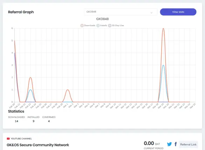Click the Downloads legend color swatch
The image size is (205, 150).
coord(82,25)
